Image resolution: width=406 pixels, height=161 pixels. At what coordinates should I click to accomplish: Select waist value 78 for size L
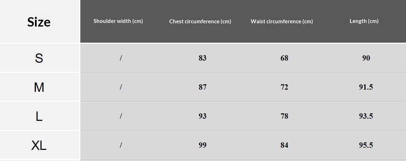coord(284,116)
